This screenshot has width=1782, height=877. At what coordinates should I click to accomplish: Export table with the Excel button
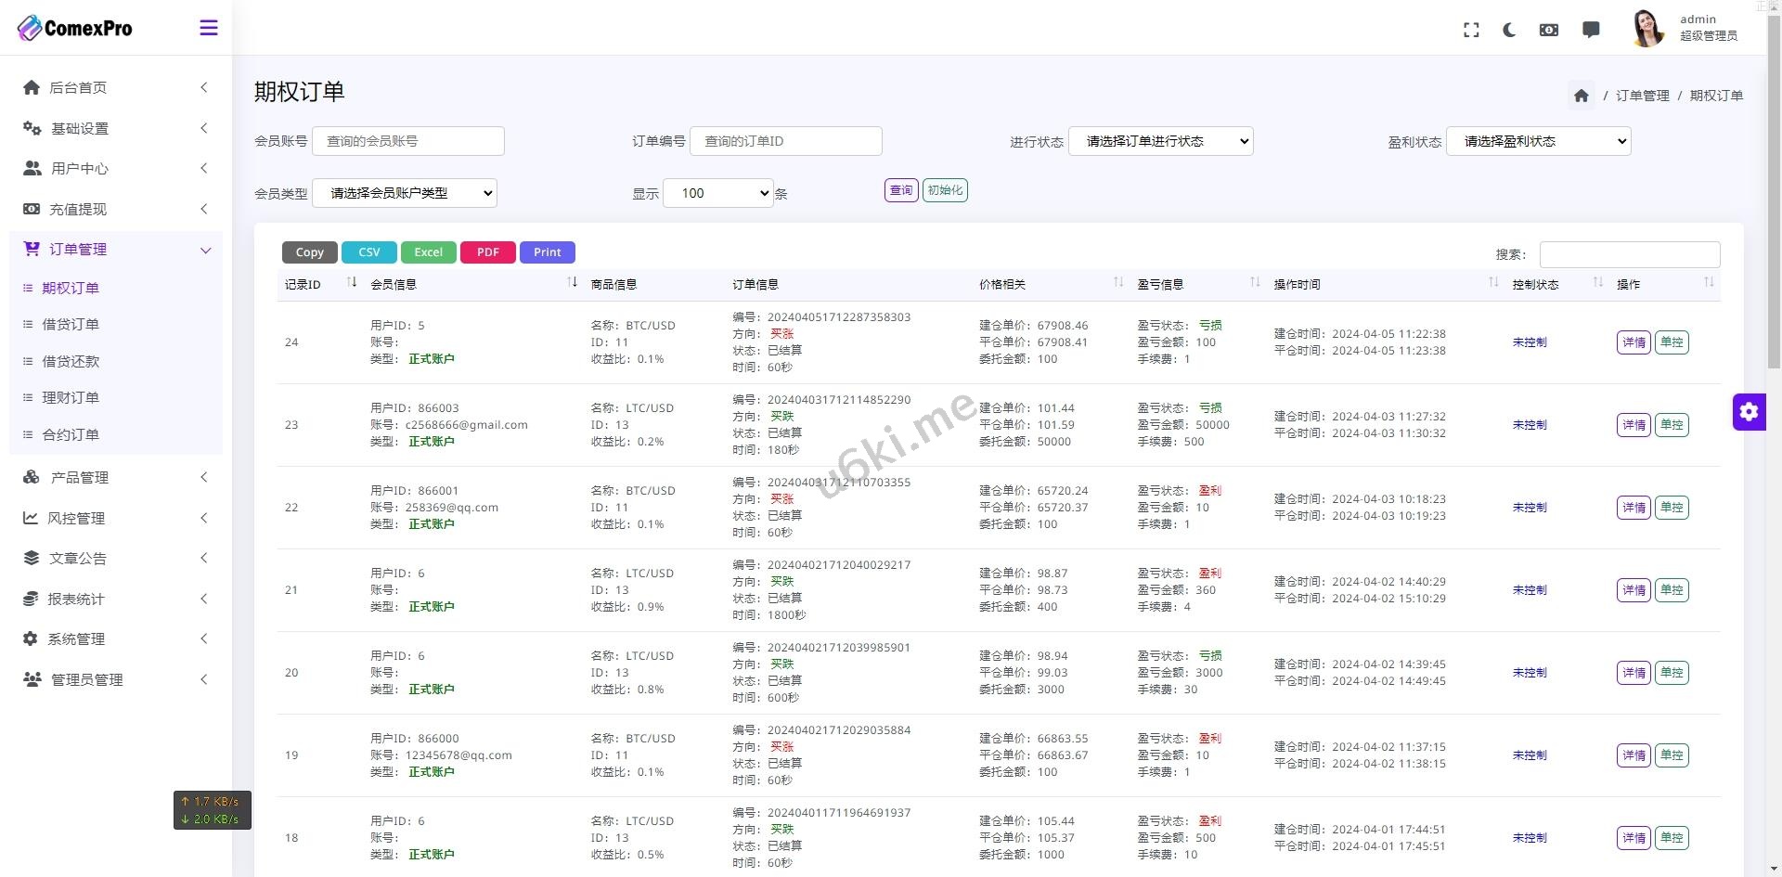428,252
